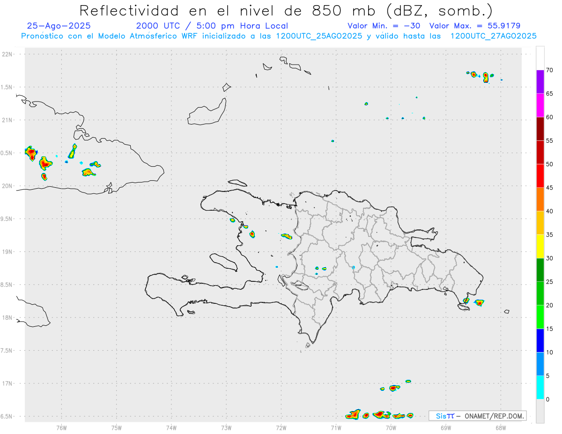
Task: Click the colorbar label "70"
Action: click(x=549, y=70)
